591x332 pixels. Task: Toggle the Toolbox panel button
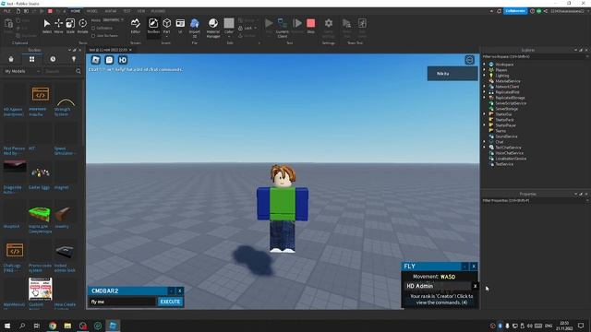coord(153,27)
